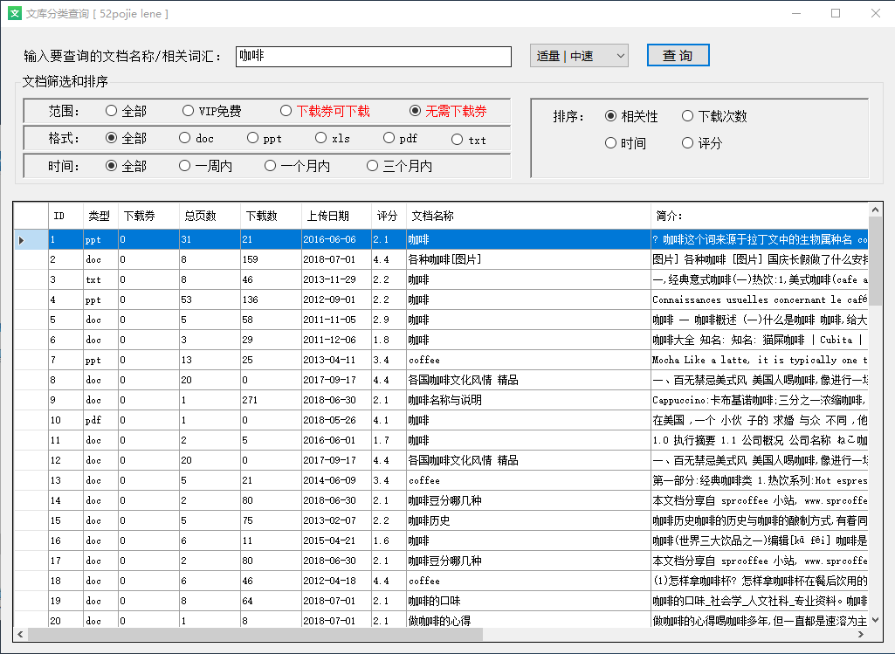Click the 下载数 column header

pos(271,216)
